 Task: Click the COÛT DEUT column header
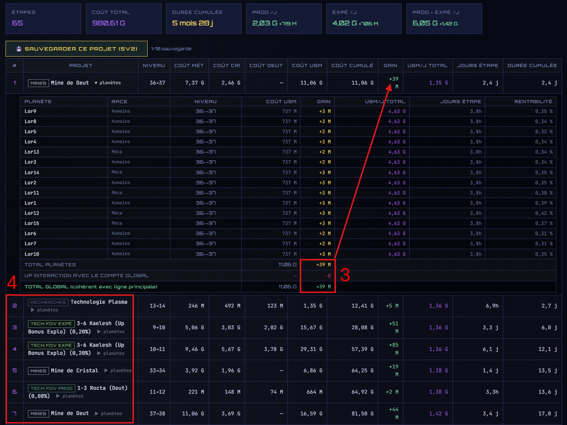click(266, 65)
